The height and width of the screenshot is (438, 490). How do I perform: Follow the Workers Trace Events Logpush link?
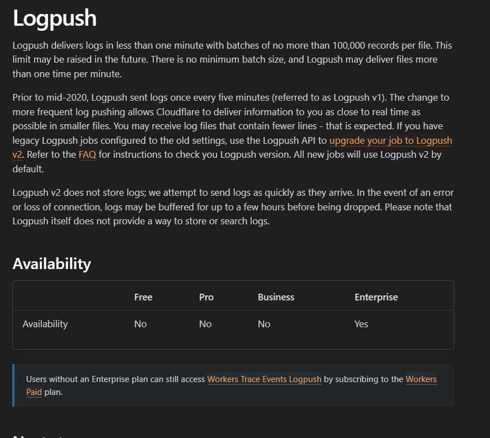[x=264, y=379]
